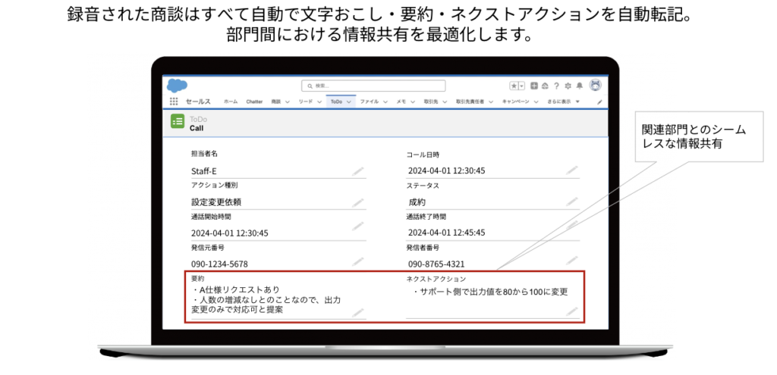Image resolution: width=777 pixels, height=375 pixels.
Task: Click inside the 検索 search box
Action: click(373, 86)
